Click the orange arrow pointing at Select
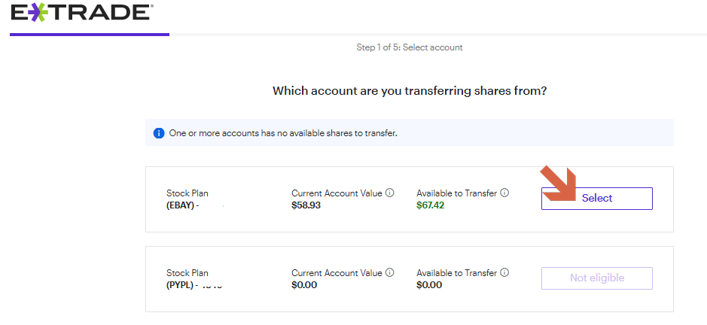 coord(559,183)
